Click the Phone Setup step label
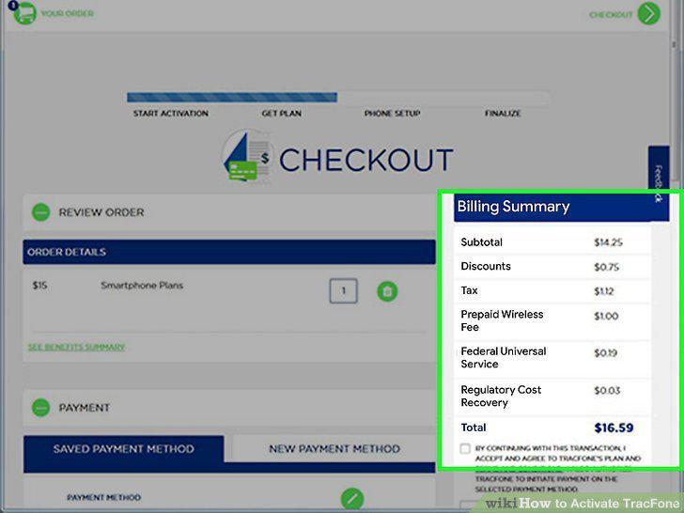The width and height of the screenshot is (684, 513). tap(392, 114)
